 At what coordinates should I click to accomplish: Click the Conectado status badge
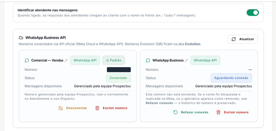pos(118,78)
